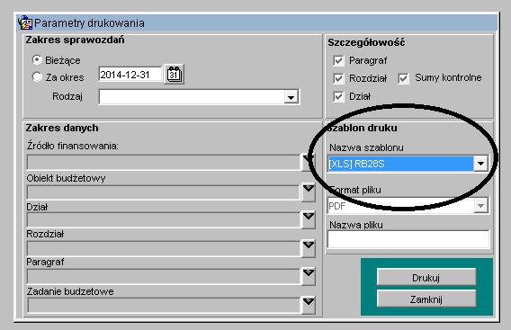Open the Format pliku PDF dropdown arrow
This screenshot has width=511, height=330.
(x=480, y=206)
